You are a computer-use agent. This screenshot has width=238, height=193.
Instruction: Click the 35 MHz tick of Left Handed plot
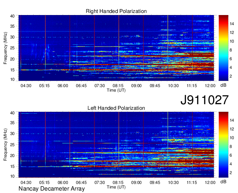coord(12,123)
